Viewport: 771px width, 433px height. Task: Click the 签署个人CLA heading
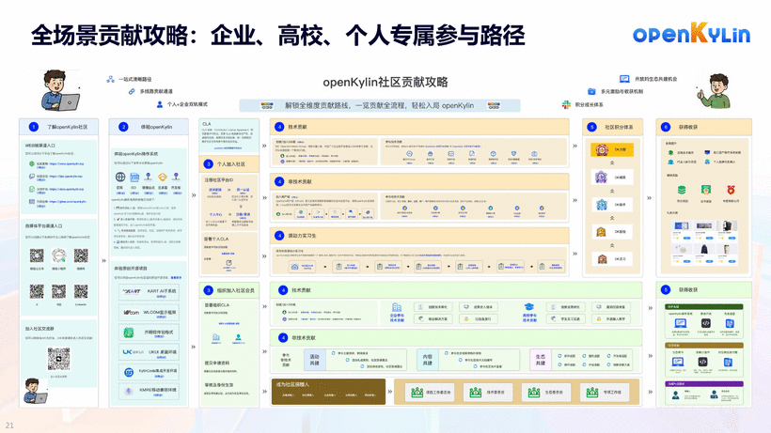(216, 239)
